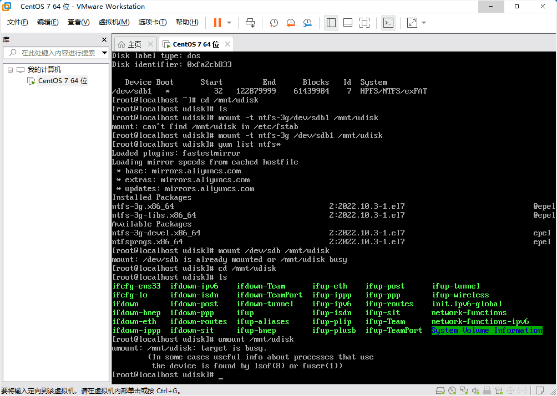Open the library search filter dropdown arrow
Viewport: 557px width, 396px height.
click(104, 53)
